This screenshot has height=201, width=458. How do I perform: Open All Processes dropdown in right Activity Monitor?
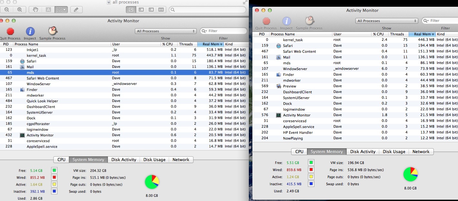pos(387,21)
